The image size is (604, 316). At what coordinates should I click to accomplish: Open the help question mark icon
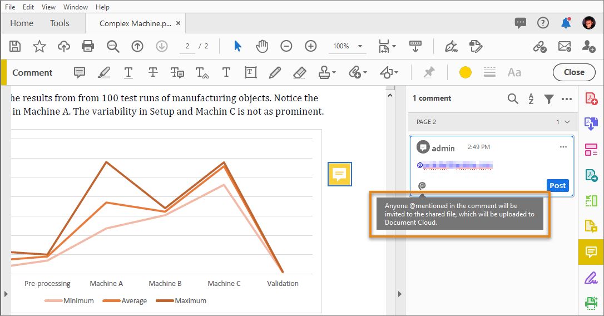543,23
